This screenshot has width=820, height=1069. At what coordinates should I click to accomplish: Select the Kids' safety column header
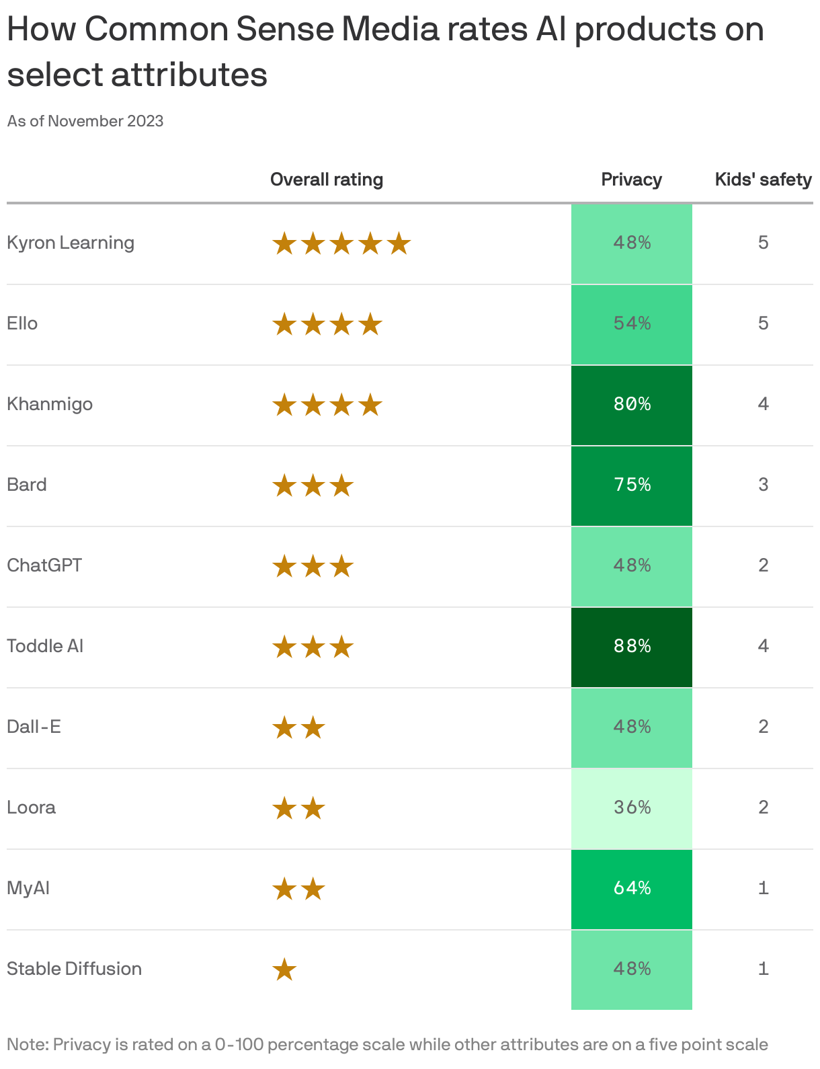(x=764, y=180)
